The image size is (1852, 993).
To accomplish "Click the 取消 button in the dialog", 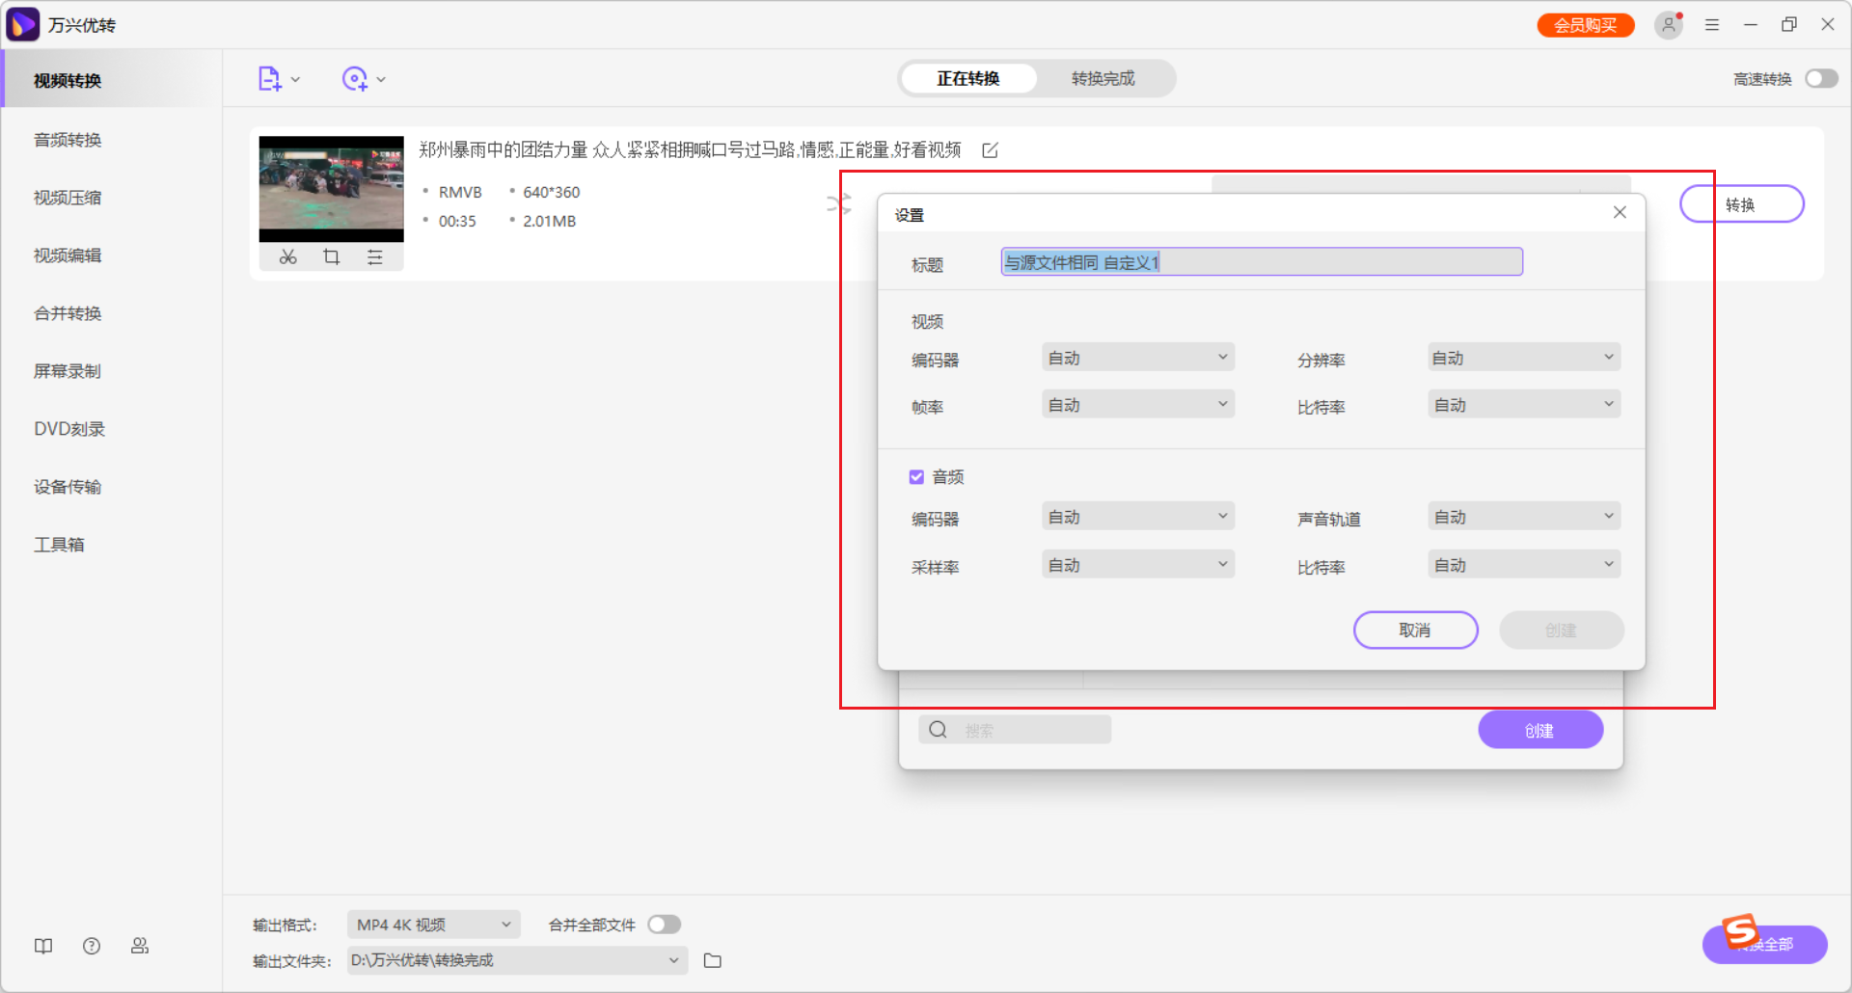I will coord(1415,630).
